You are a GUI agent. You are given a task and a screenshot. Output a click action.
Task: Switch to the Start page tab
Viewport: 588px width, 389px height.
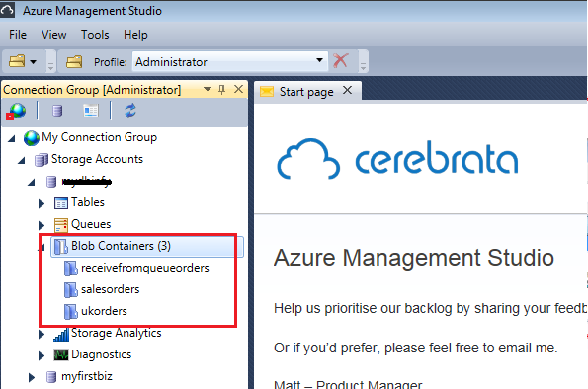pyautogui.click(x=306, y=92)
